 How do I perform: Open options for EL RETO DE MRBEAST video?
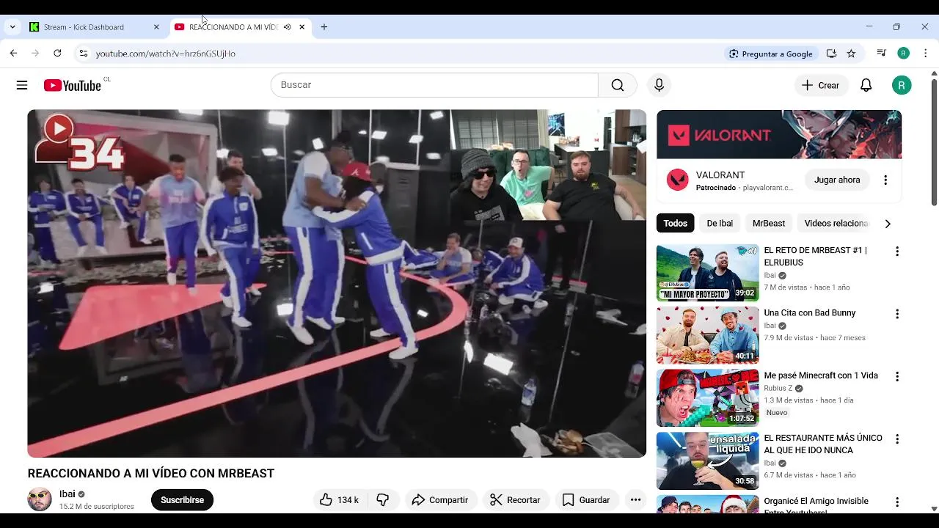pos(896,252)
